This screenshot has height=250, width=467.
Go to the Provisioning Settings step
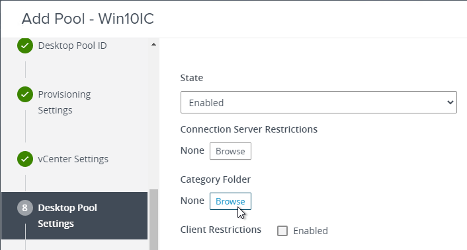(x=64, y=102)
